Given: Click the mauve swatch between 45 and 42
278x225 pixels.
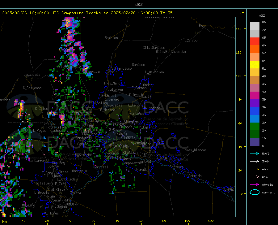Looking at the screenshot, I should (255, 88).
